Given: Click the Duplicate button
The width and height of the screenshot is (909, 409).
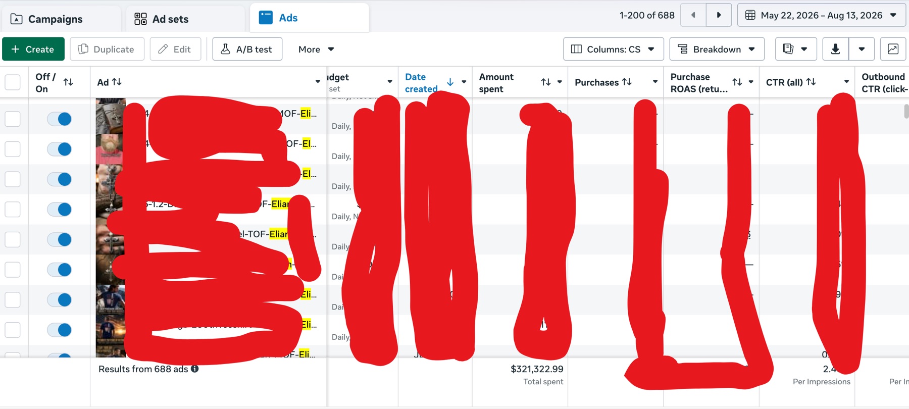Looking at the screenshot, I should [x=107, y=49].
